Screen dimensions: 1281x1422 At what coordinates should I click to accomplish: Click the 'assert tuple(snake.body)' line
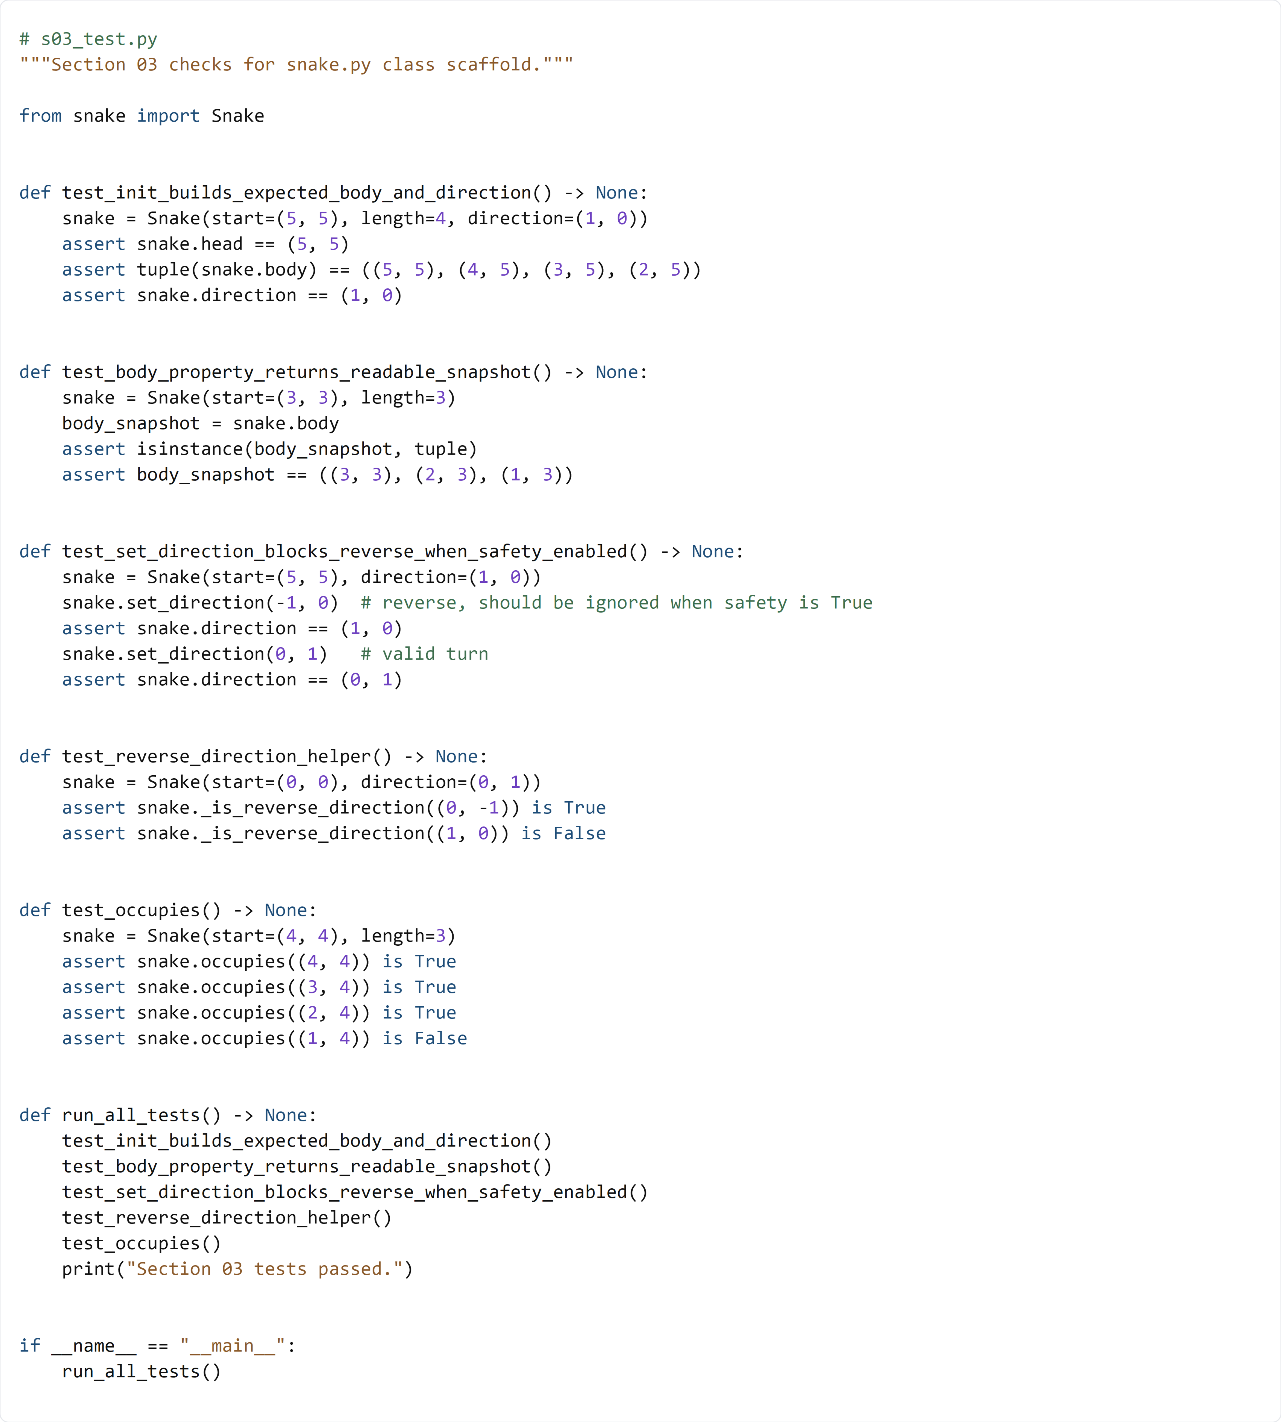(x=381, y=270)
